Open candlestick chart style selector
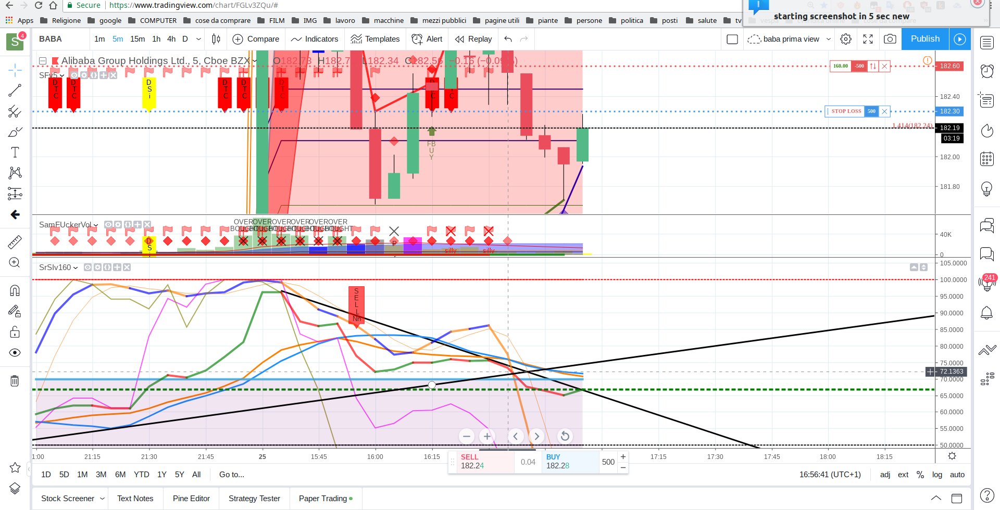Screen dimensions: 1000x510 216,39
